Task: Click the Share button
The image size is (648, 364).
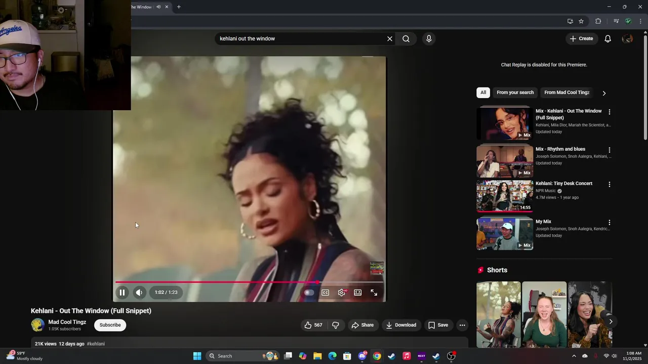Action: (362, 325)
